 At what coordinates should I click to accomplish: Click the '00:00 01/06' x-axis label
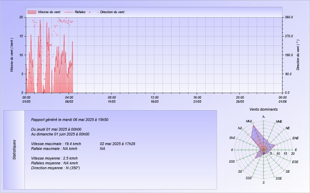[282, 100]
